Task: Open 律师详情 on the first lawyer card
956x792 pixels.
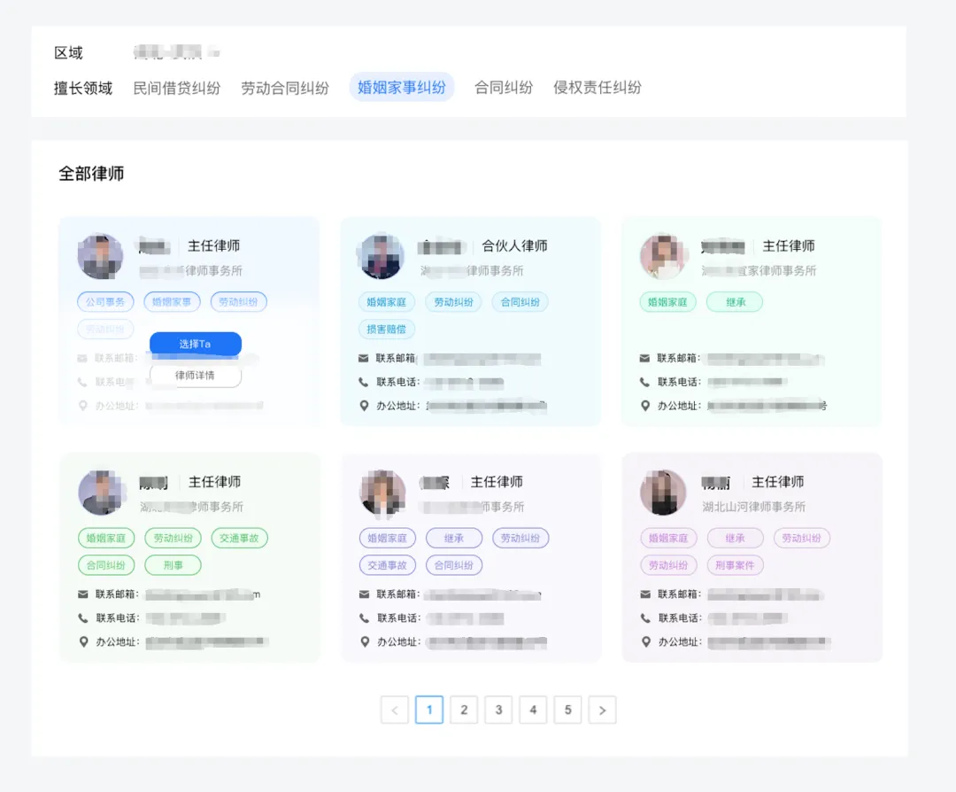Action: (196, 375)
